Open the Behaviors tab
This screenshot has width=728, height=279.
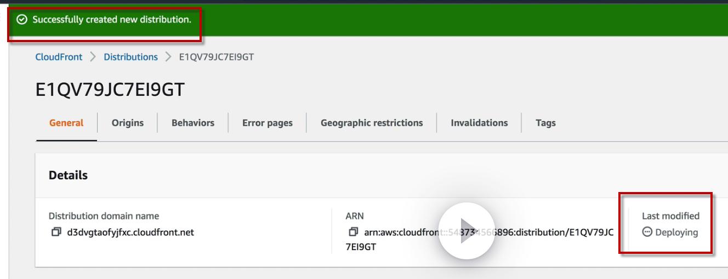click(x=193, y=123)
